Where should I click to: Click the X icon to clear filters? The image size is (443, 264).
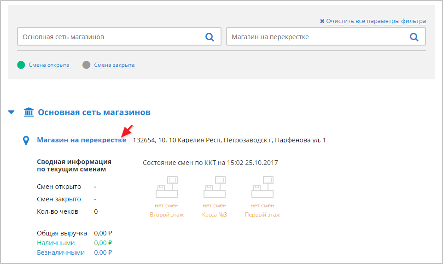[x=322, y=21]
